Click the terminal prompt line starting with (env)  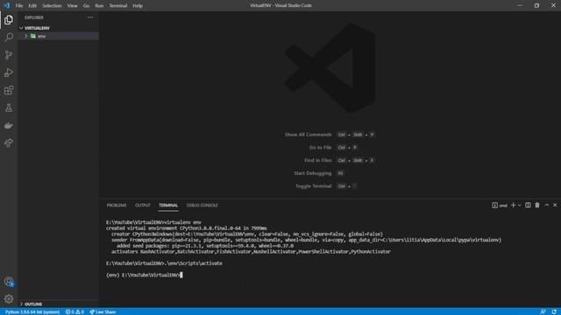pyautogui.click(x=144, y=275)
